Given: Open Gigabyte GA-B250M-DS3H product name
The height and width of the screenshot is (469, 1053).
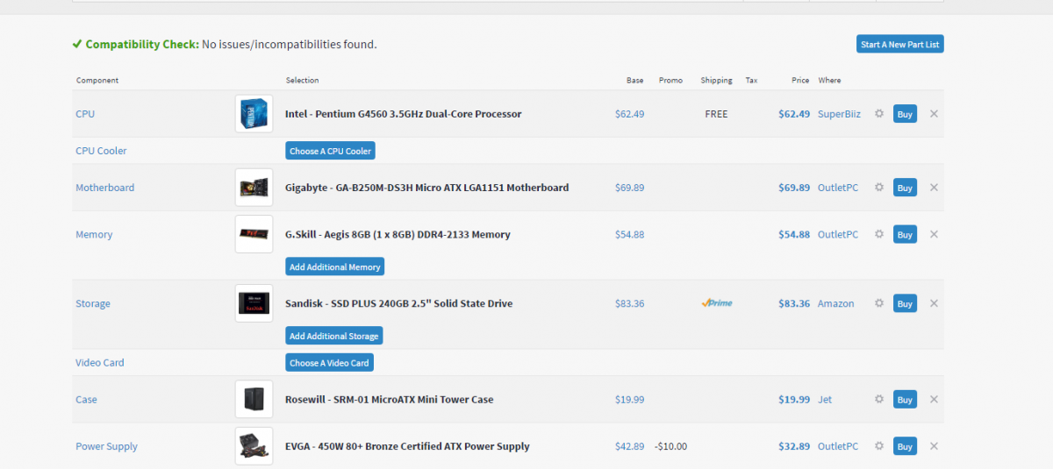Looking at the screenshot, I should (427, 188).
